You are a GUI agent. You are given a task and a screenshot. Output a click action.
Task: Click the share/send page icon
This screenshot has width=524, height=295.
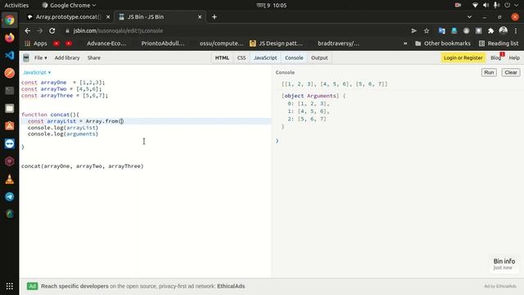tap(413, 31)
